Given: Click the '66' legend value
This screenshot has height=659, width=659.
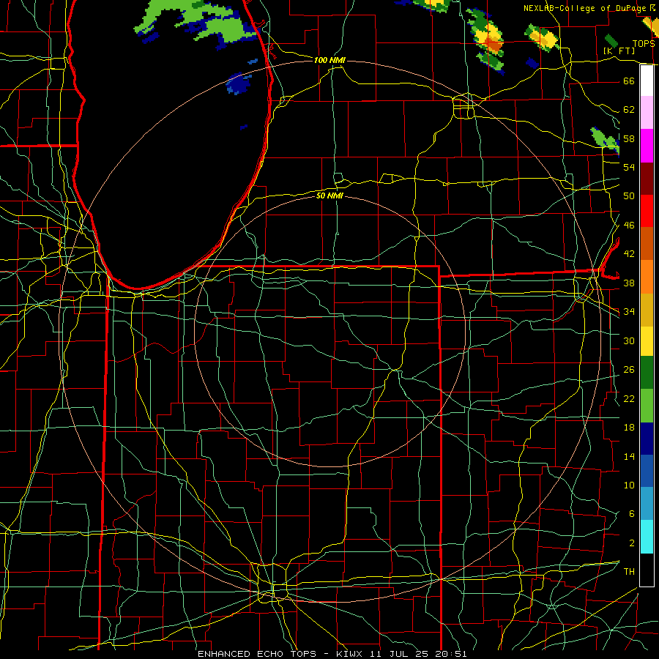Looking at the screenshot, I should pos(629,81).
